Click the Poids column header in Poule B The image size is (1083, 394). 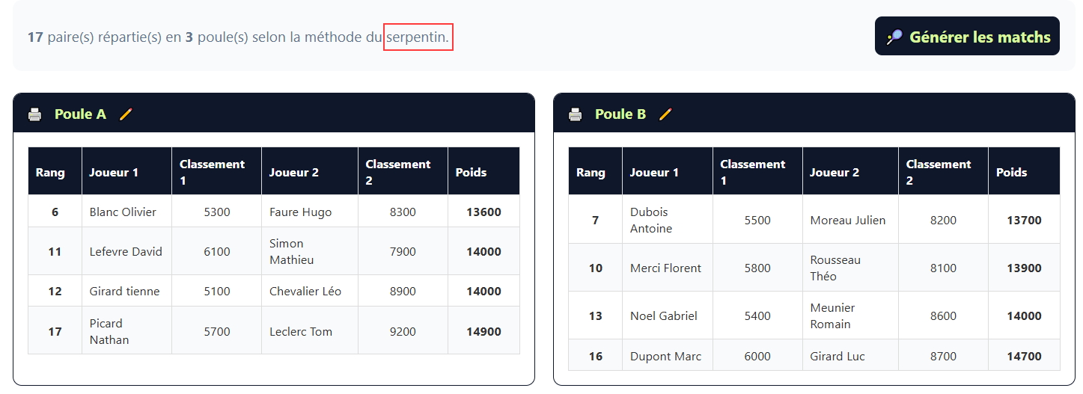1011,173
